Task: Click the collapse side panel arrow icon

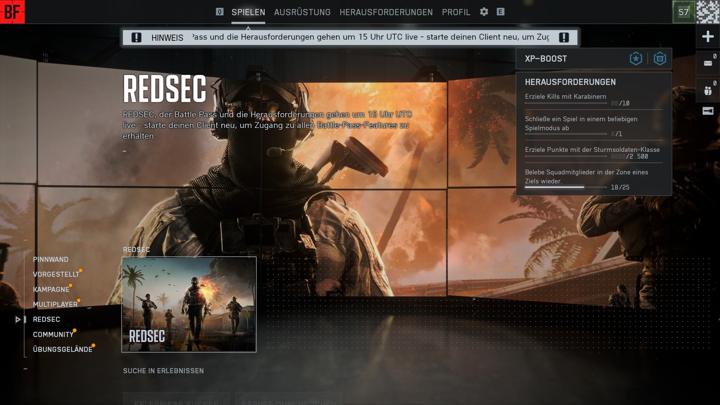Action: tap(708, 111)
